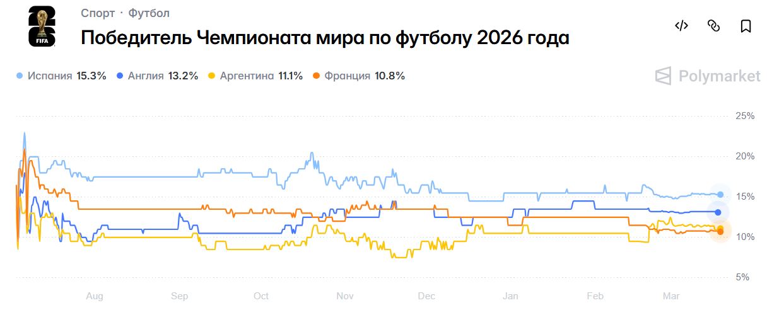Image resolution: width=767 pixels, height=315 pixels.
Task: Click the Nov label on the time axis
Action: tap(345, 295)
